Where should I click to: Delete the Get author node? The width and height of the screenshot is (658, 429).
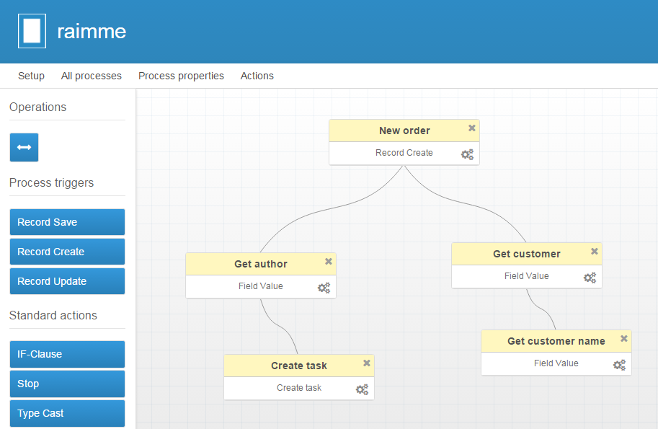pos(329,262)
